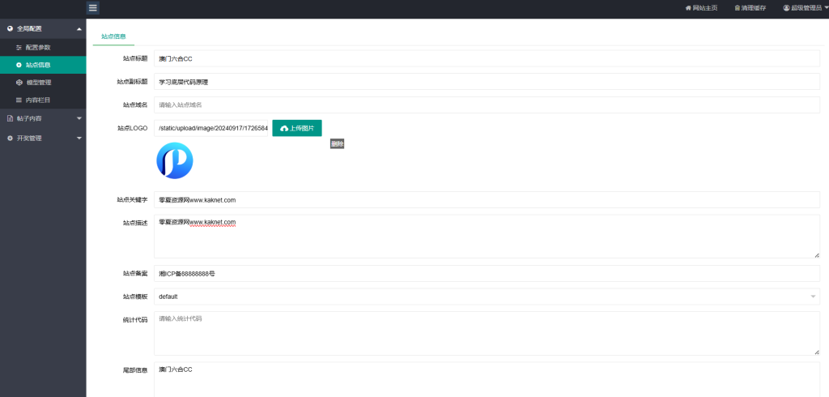Click into the 站点描述 textarea
Viewport: 829px width, 397px height.
487,236
